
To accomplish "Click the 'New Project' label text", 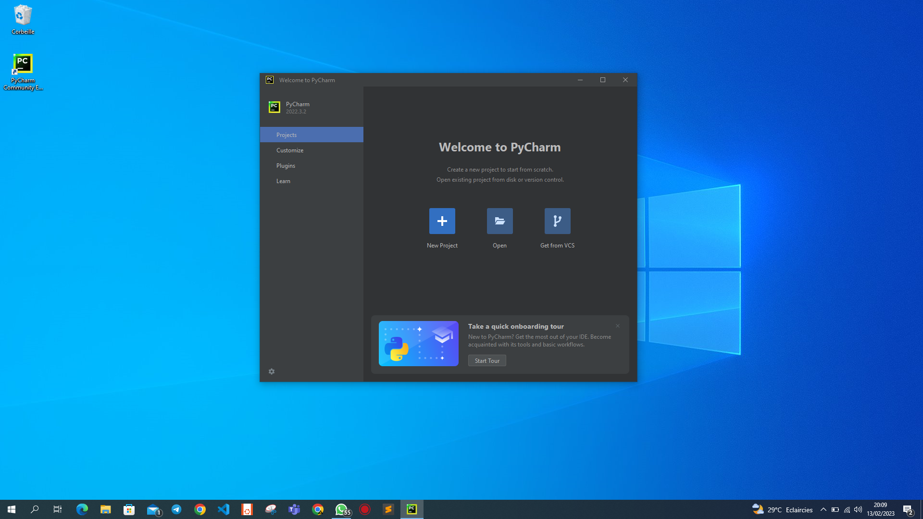I will pos(442,245).
